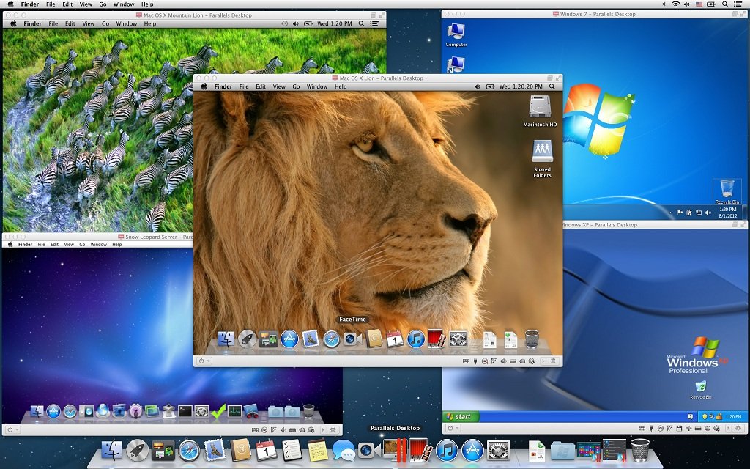
Task: Open the Go menu in Mountain Lion VM
Action: pyautogui.click(x=105, y=23)
